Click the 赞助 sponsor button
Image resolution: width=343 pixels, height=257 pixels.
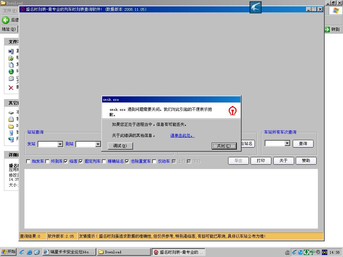tap(306, 161)
